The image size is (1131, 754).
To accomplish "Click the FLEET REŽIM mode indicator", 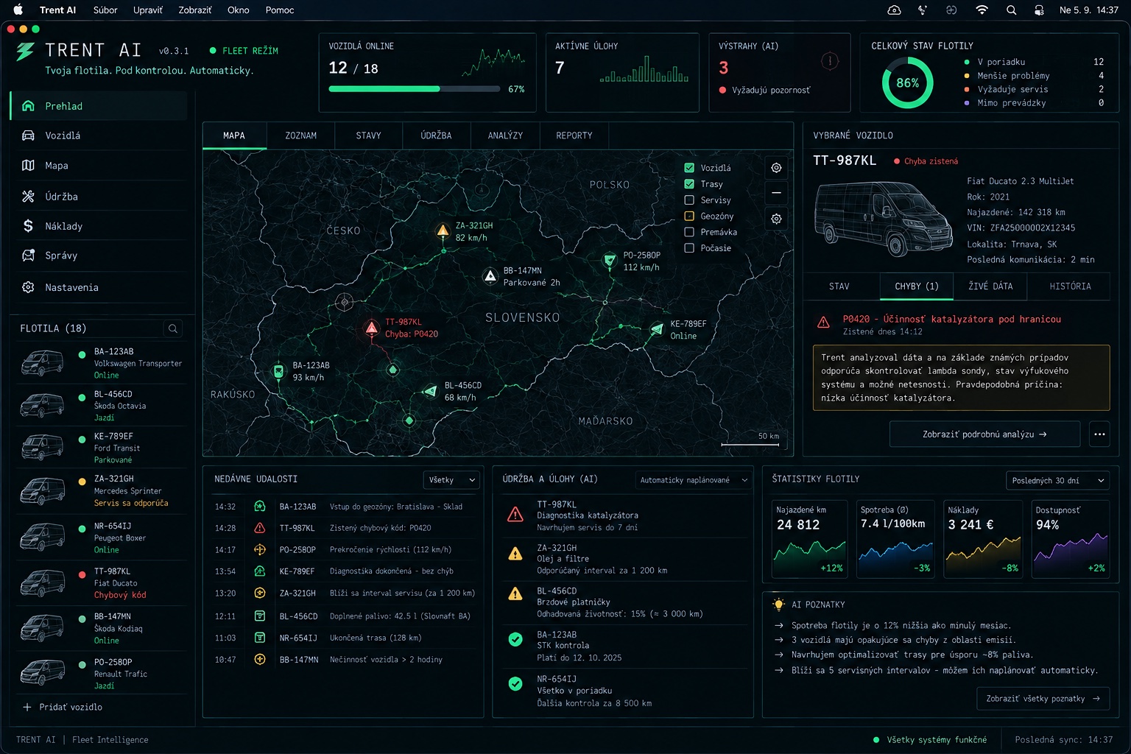I will pos(244,51).
